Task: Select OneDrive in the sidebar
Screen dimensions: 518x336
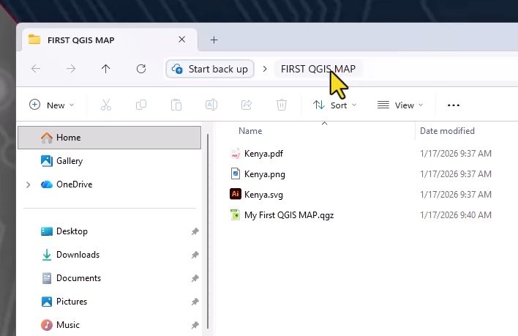Action: [x=109, y=184]
